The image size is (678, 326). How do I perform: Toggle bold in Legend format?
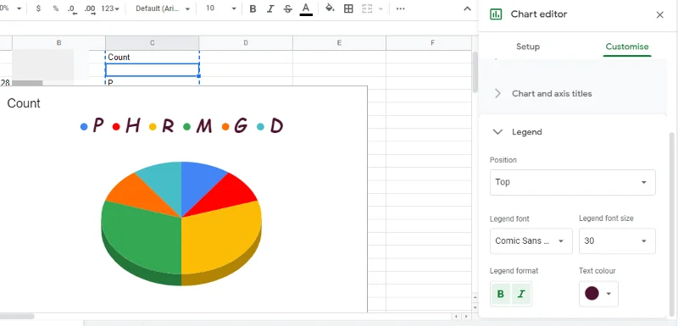pyautogui.click(x=500, y=294)
